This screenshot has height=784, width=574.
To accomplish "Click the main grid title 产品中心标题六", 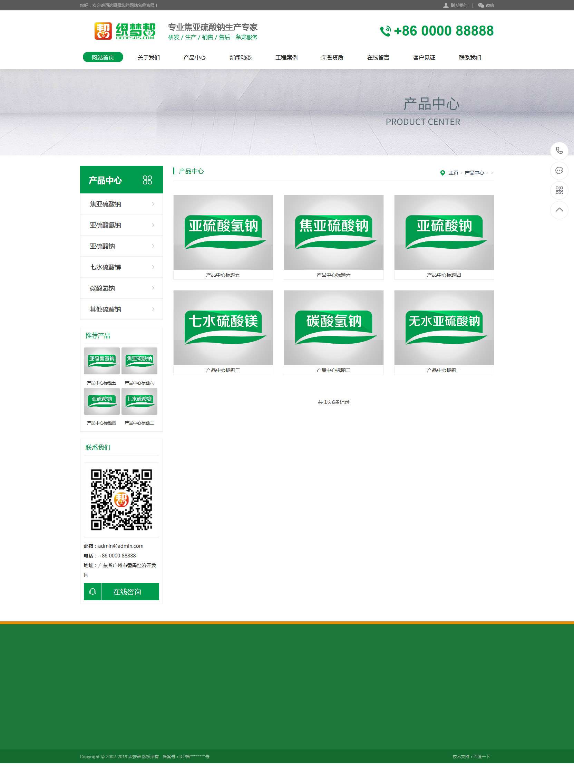I will [x=333, y=275].
